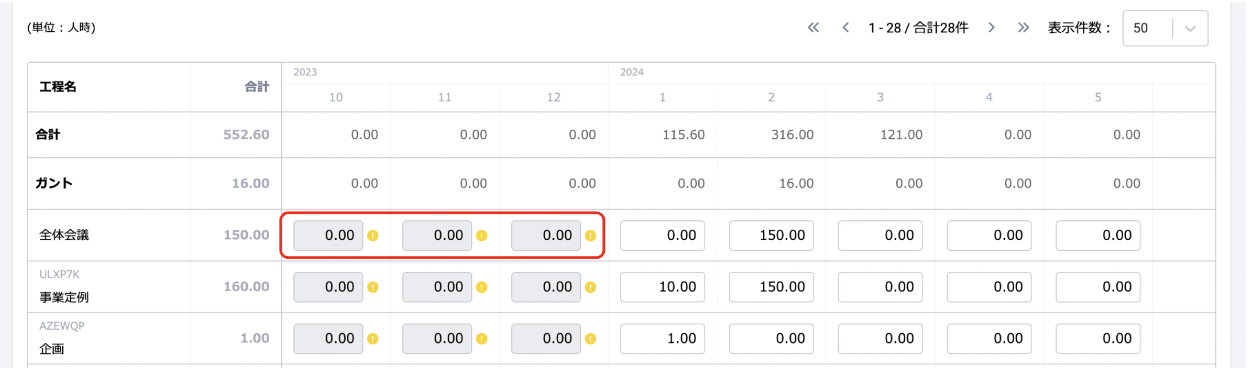The height and width of the screenshot is (370, 1247).
Task: Click warning icon beside 全体会議 December cell
Action: coord(591,236)
